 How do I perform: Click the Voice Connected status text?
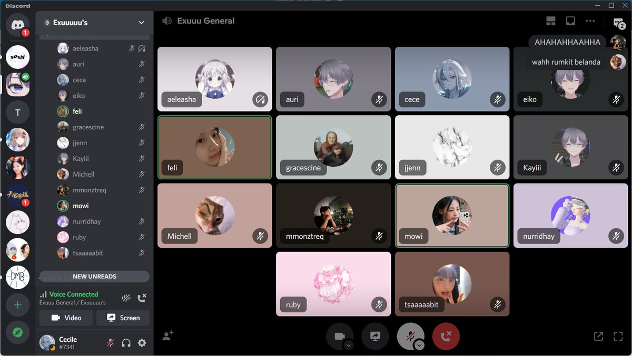74,294
